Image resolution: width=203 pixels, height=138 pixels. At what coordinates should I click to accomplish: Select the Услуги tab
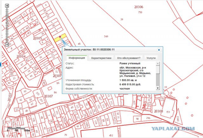[x=151, y=58]
